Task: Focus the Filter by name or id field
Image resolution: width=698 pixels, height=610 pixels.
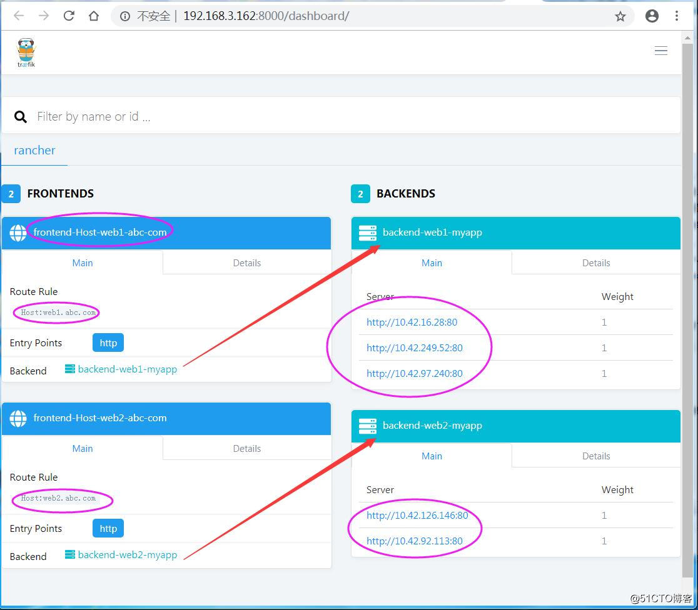Action: pyautogui.click(x=341, y=117)
